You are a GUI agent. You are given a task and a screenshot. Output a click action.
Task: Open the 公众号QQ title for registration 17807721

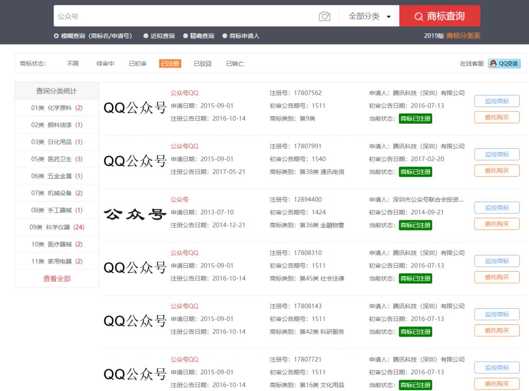point(184,359)
